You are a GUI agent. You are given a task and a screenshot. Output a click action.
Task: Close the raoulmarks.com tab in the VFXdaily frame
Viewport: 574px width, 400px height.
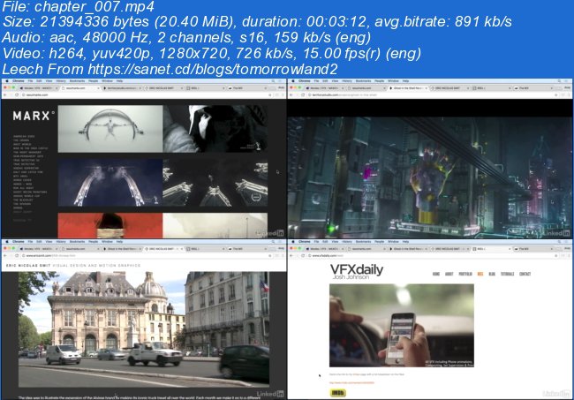coord(384,249)
